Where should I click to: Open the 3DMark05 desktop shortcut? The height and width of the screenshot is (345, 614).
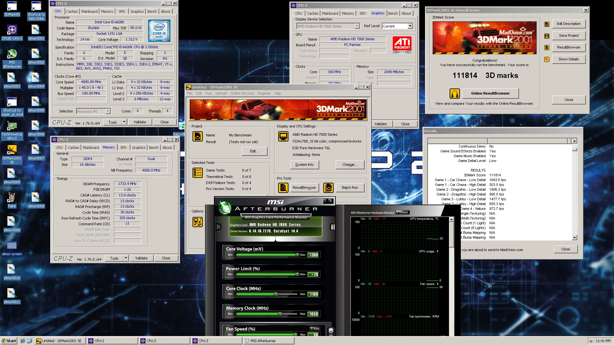(x=12, y=9)
